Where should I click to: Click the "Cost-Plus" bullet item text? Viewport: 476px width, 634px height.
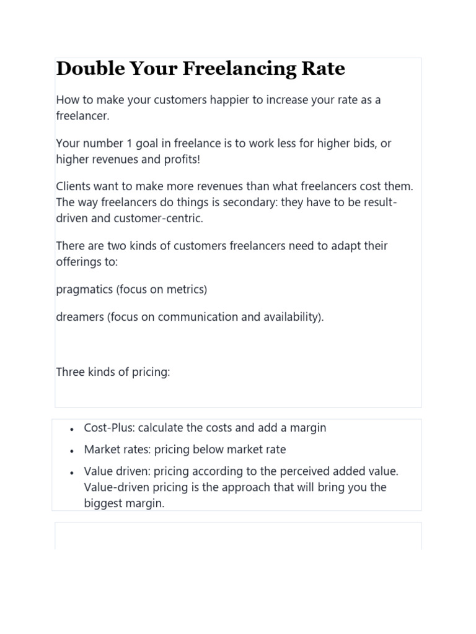pos(205,428)
